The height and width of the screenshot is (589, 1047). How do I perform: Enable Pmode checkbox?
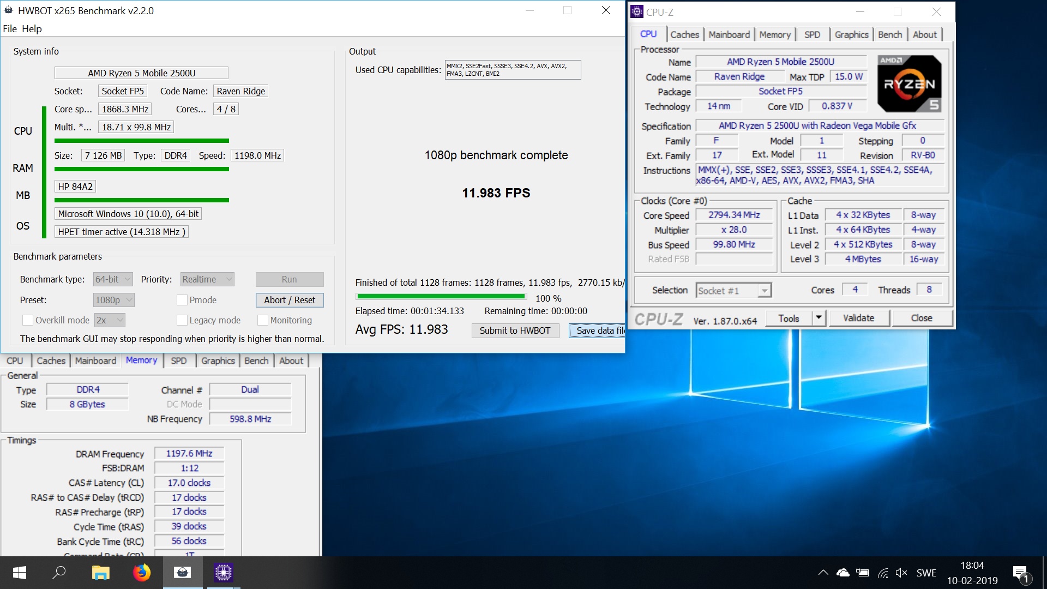click(x=182, y=300)
